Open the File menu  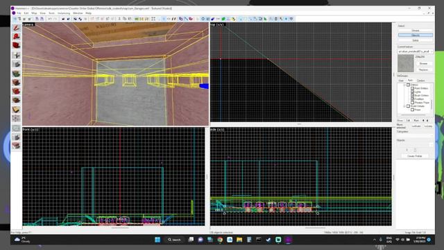19,13
